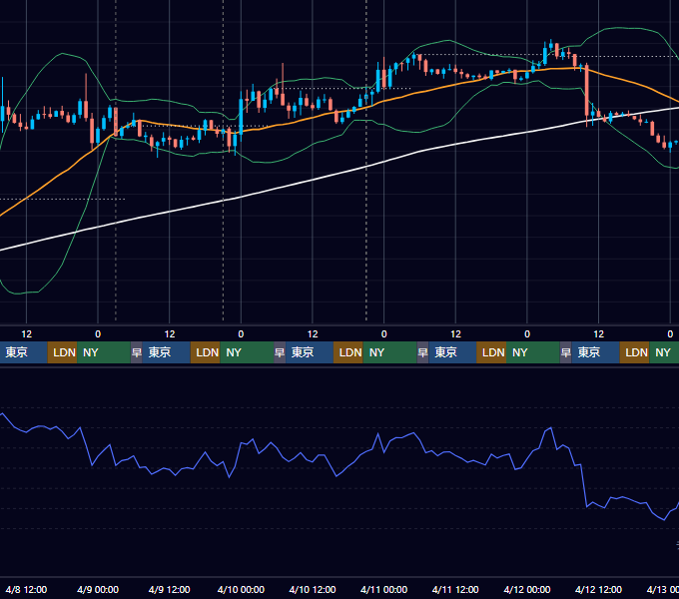Viewport: 679px width, 599px height.
Task: Click the 4/11 00:00 date label
Action: pyautogui.click(x=383, y=589)
